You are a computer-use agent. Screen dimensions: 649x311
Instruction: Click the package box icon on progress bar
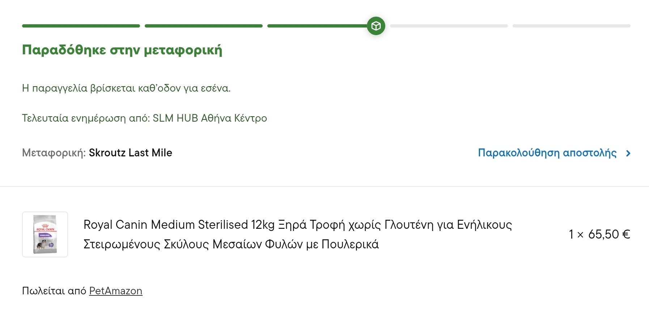pyautogui.click(x=376, y=26)
